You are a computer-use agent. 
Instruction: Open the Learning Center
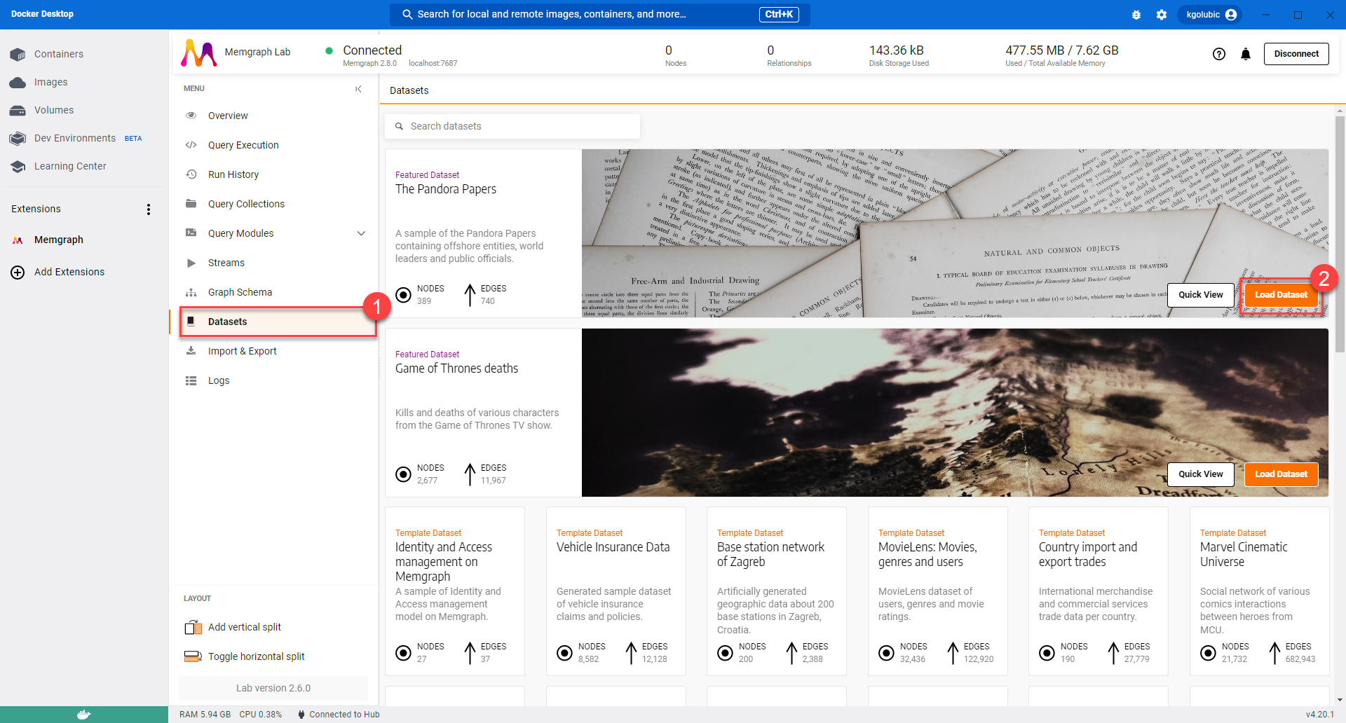[69, 166]
